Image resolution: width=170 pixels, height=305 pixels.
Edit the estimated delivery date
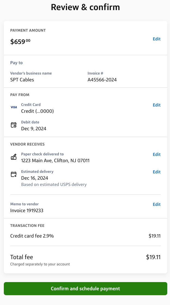pyautogui.click(x=156, y=172)
